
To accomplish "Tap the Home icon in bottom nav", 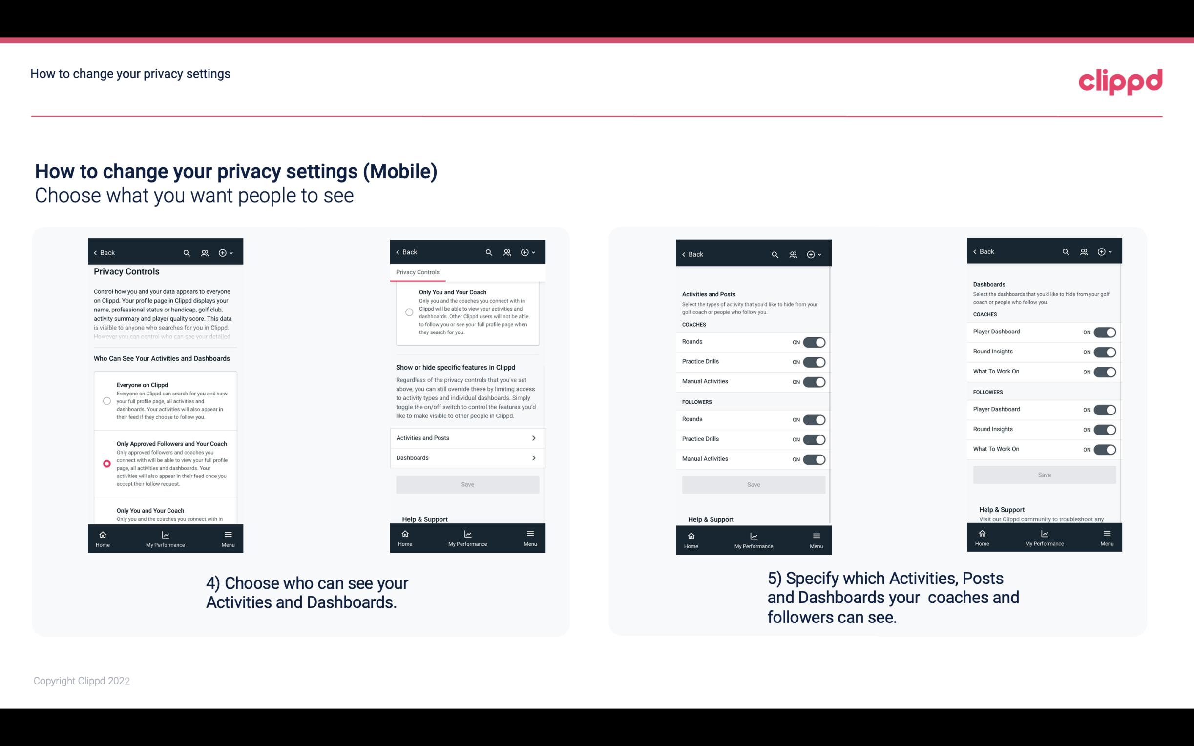I will [102, 534].
